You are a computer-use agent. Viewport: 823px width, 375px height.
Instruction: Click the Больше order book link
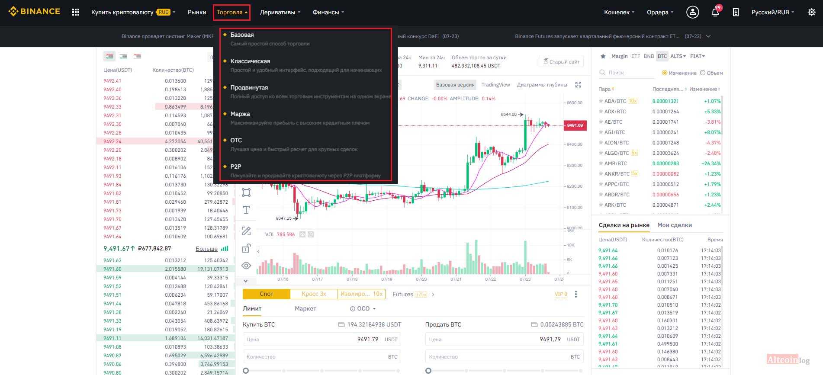point(207,249)
